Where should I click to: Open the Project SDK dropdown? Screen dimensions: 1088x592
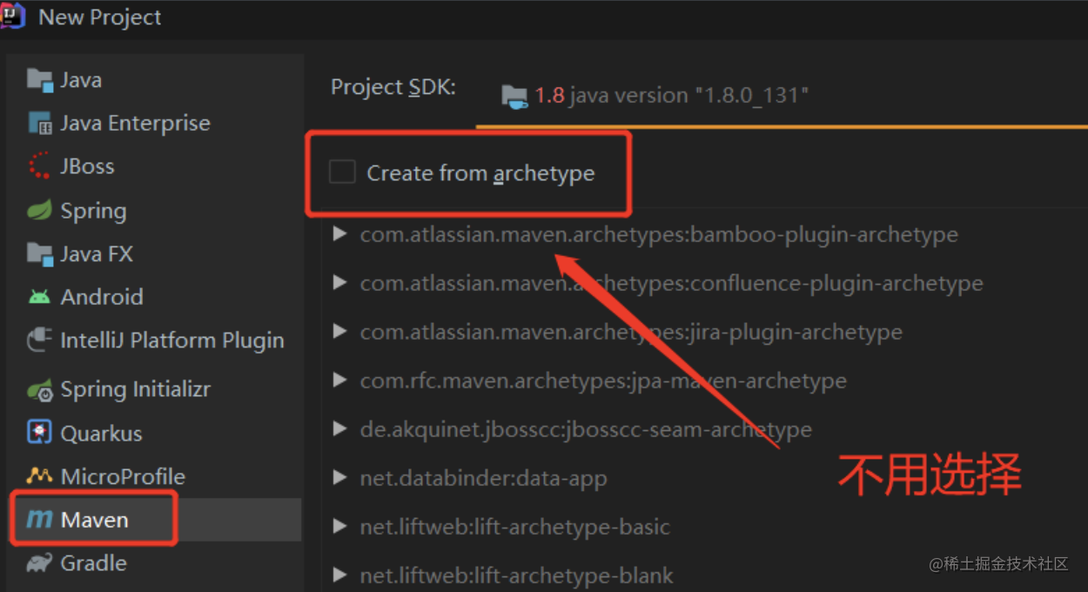[x=782, y=96]
